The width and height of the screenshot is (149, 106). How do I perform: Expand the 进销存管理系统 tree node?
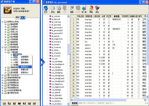click(x=2, y=78)
